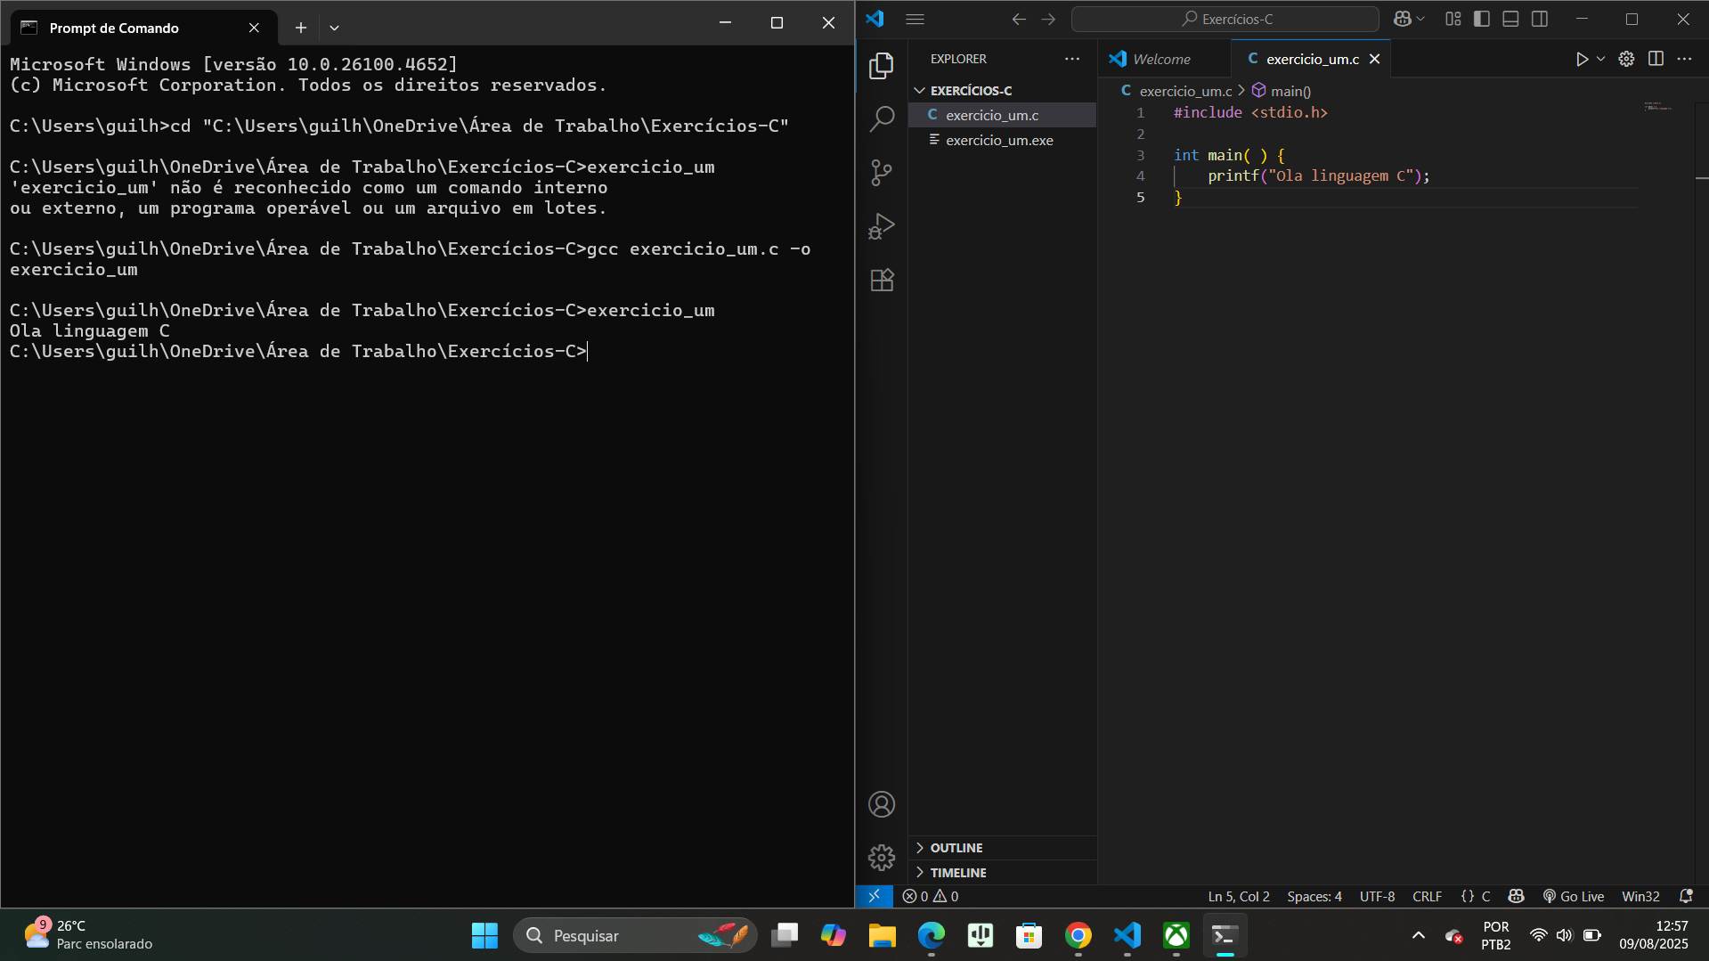Expand the OUTLINE section
The width and height of the screenshot is (1709, 961).
click(x=1002, y=848)
